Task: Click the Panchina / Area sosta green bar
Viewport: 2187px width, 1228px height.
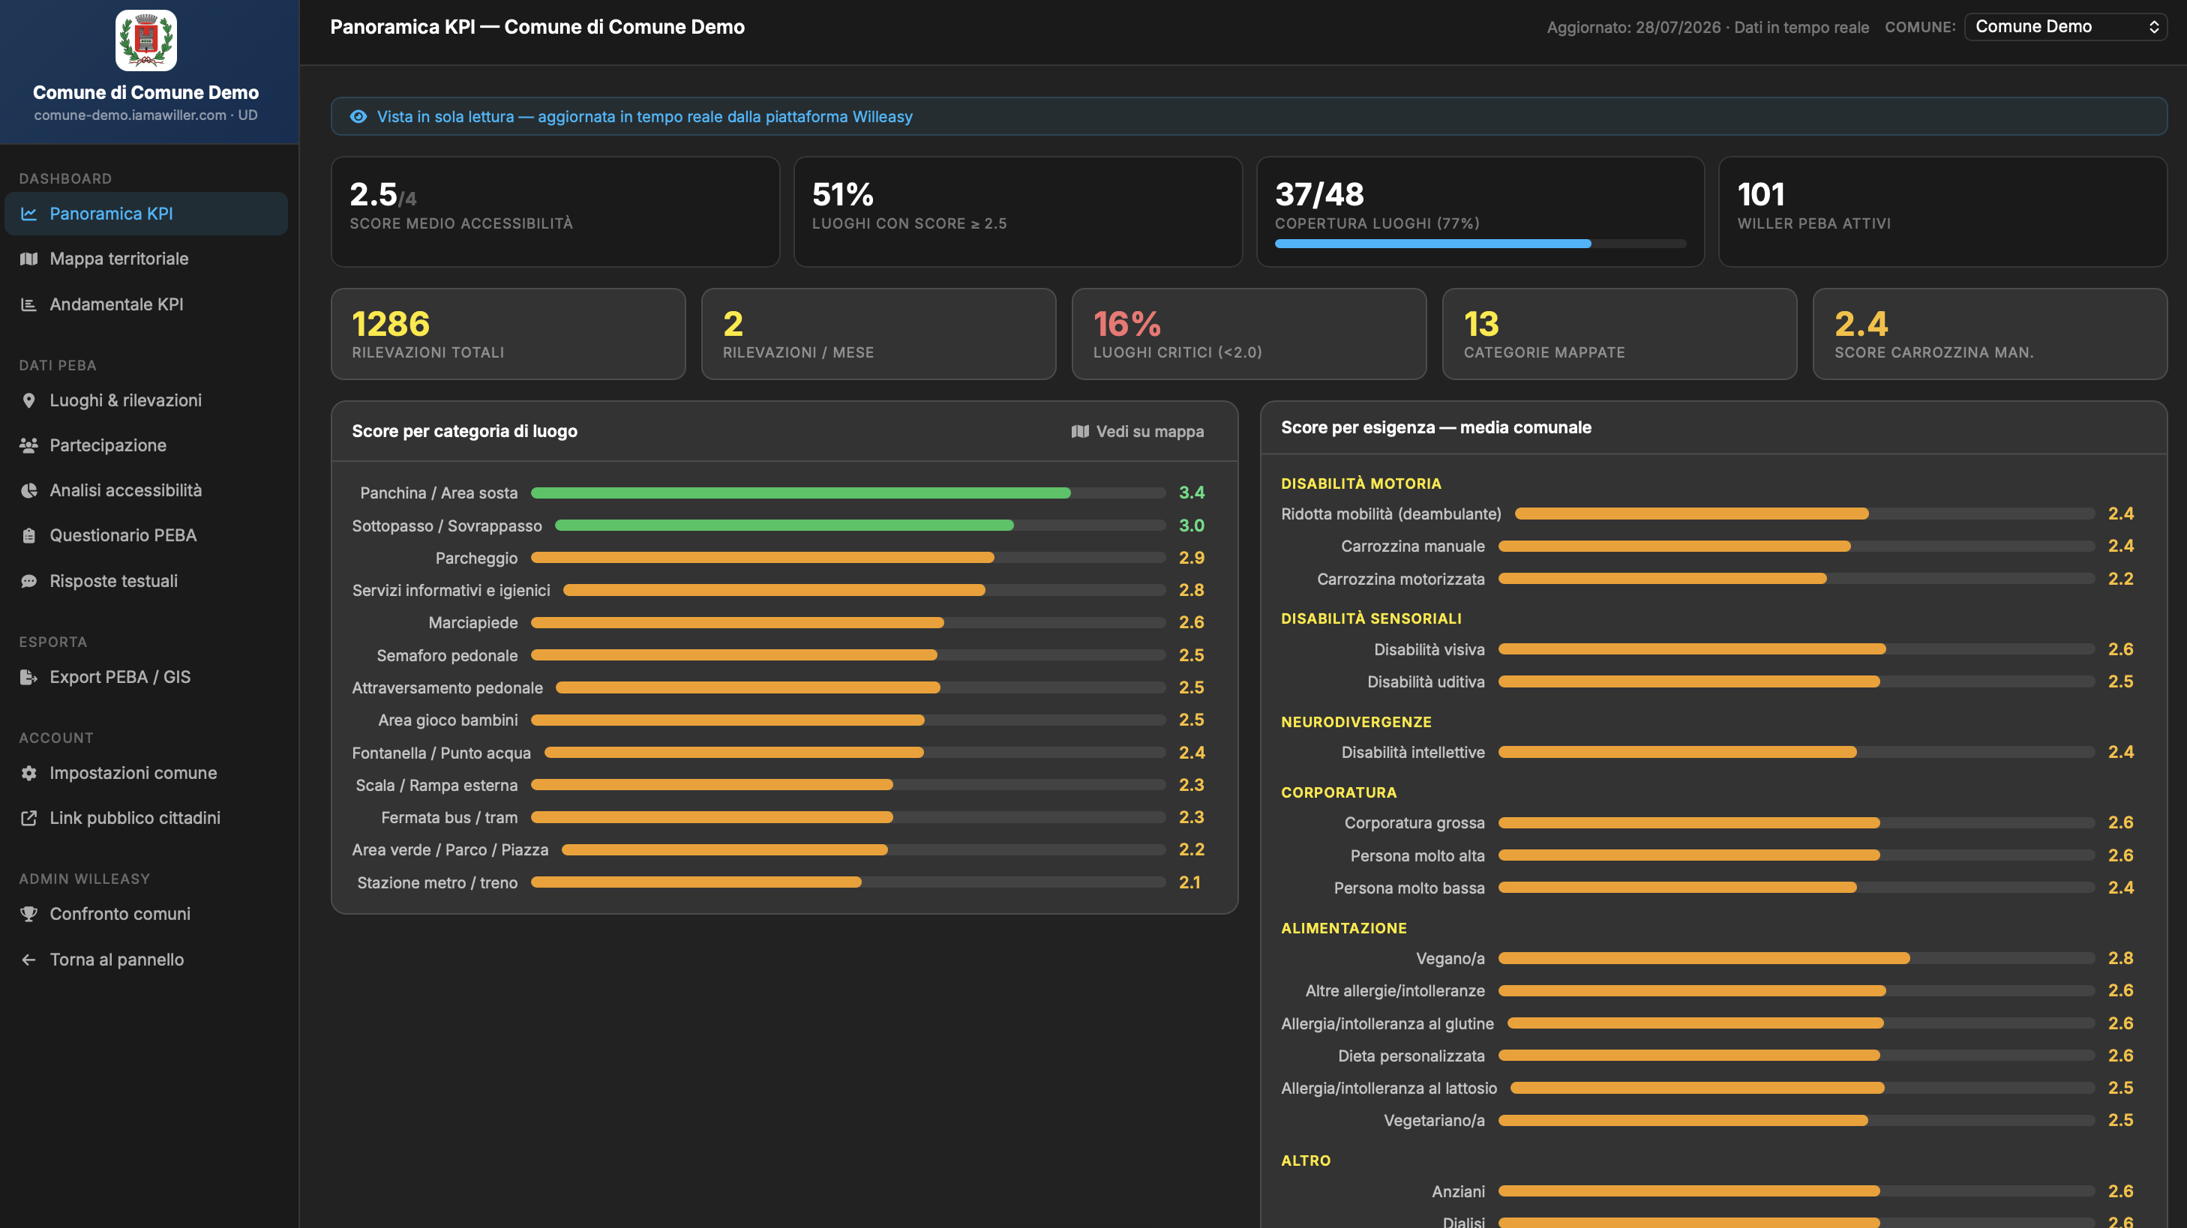Action: (x=800, y=493)
